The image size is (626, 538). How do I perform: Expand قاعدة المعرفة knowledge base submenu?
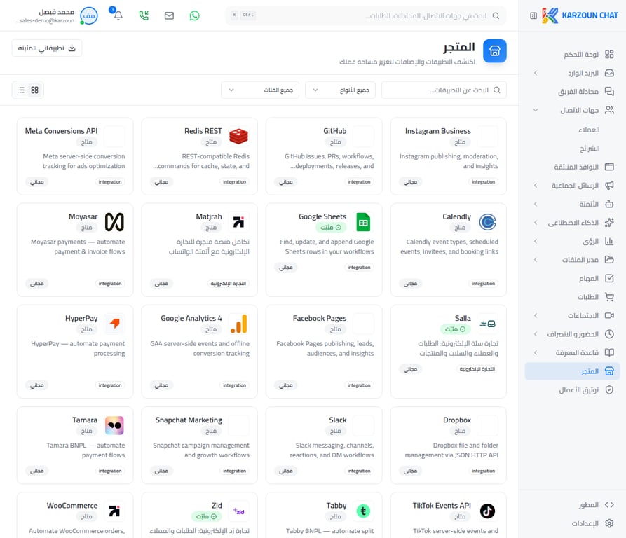click(x=536, y=352)
